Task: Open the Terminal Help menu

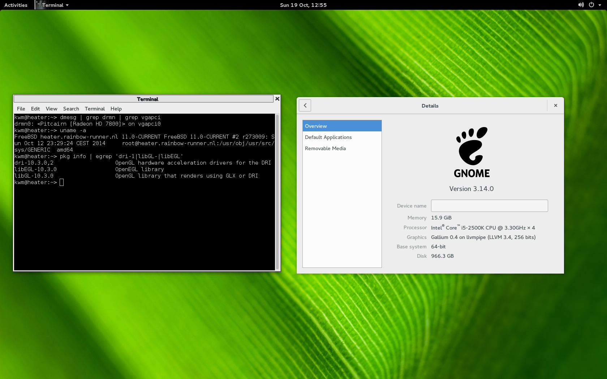Action: pos(116,109)
